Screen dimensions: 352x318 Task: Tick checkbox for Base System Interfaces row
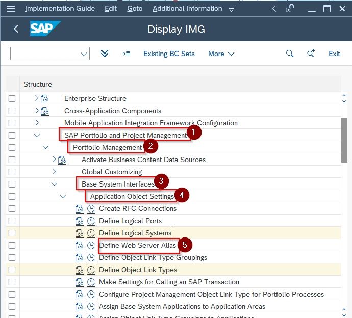pos(12,184)
